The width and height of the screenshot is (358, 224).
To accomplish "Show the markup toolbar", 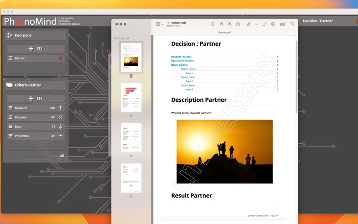I will (x=273, y=24).
